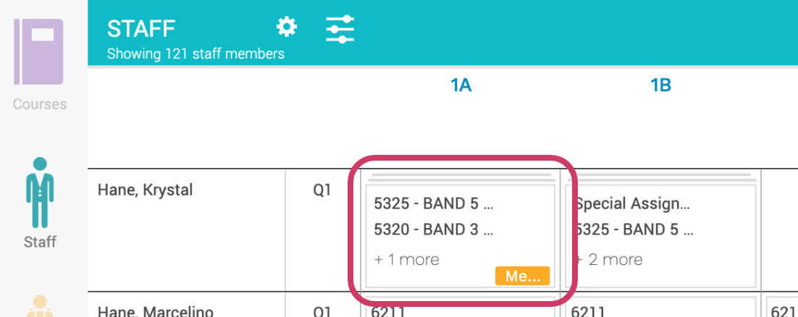
Task: Open the filter sliders icon in header
Action: coord(340,29)
